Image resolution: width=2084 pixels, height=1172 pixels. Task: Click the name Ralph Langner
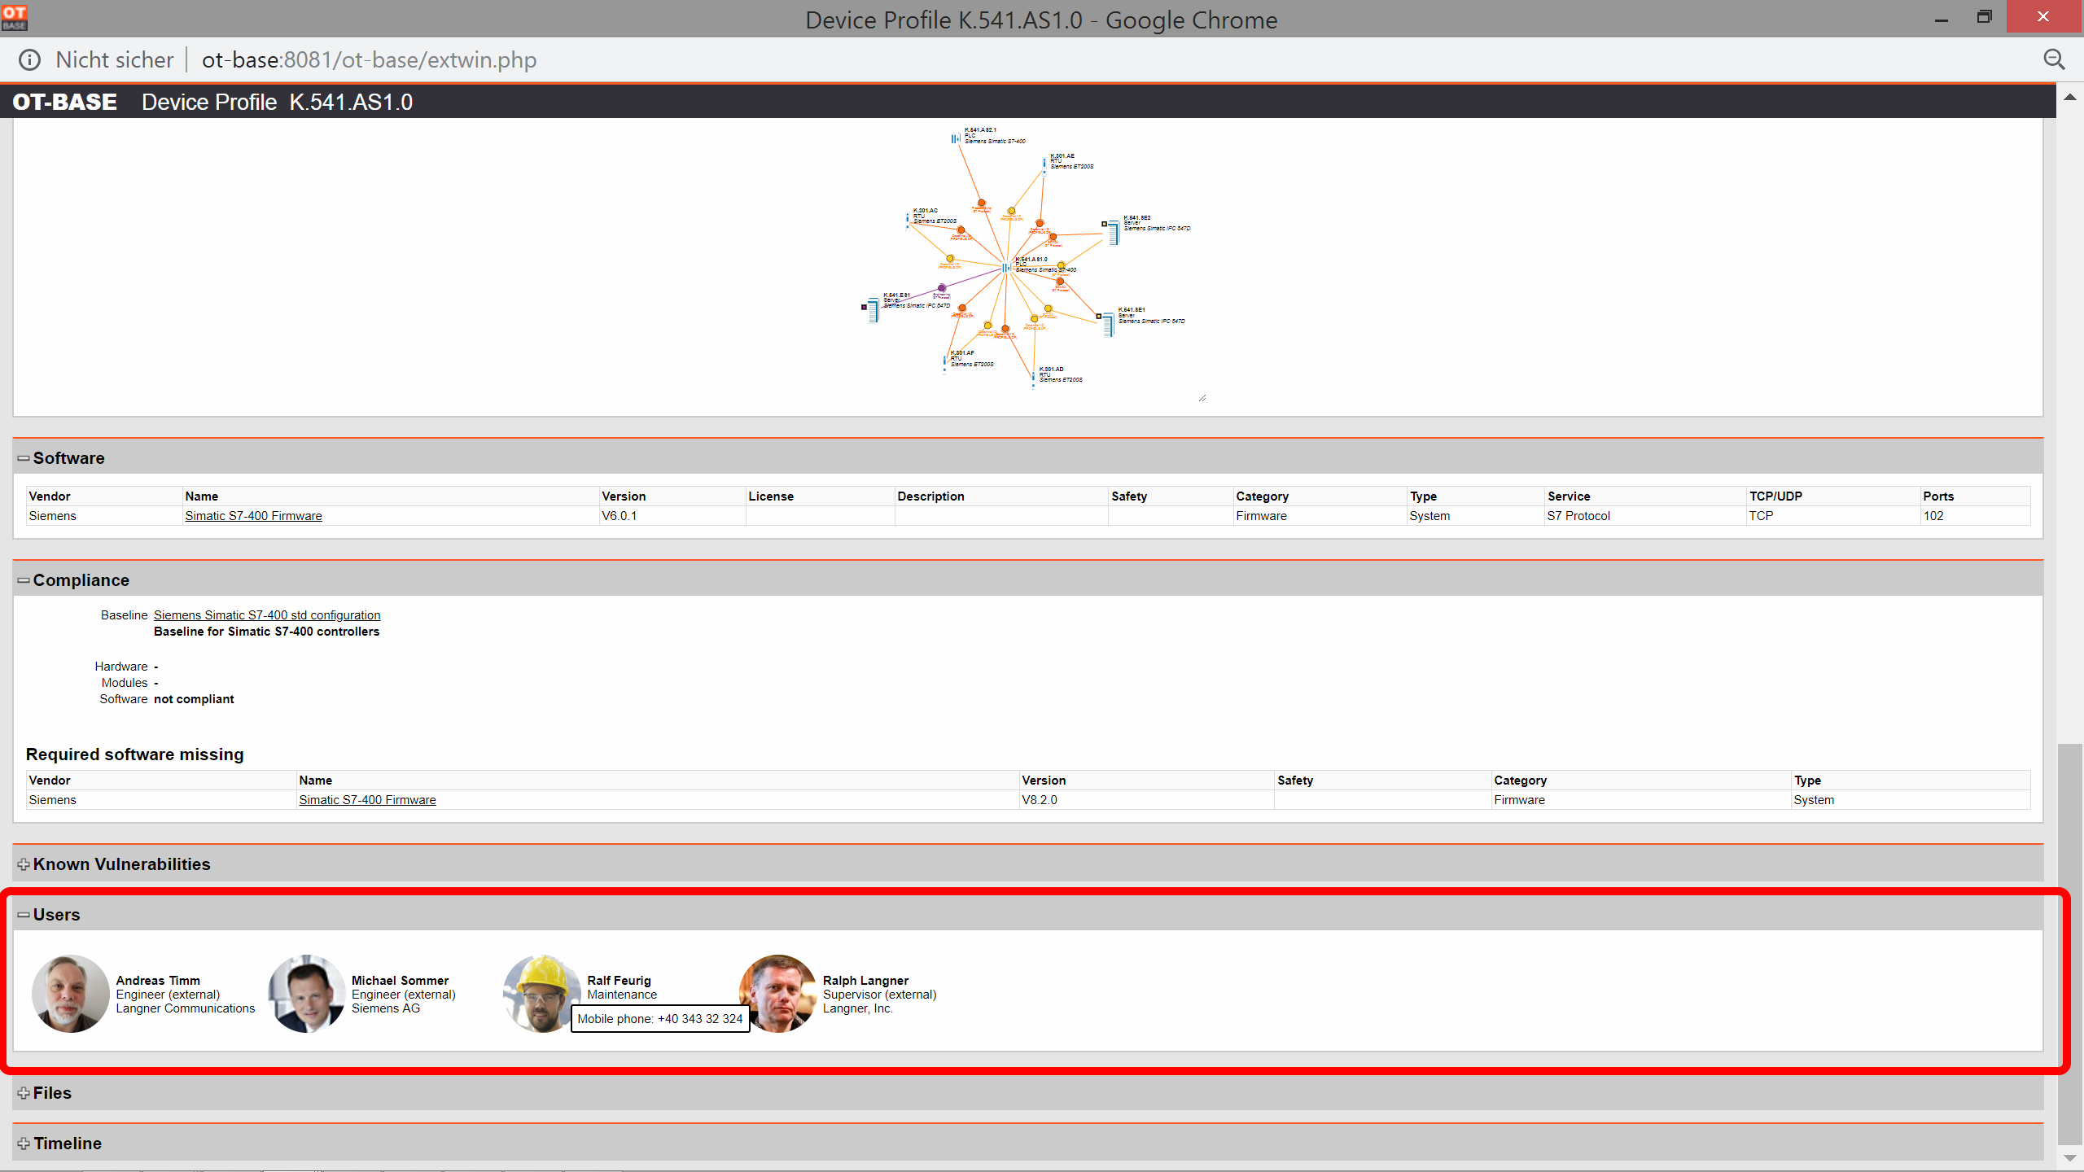pos(865,981)
